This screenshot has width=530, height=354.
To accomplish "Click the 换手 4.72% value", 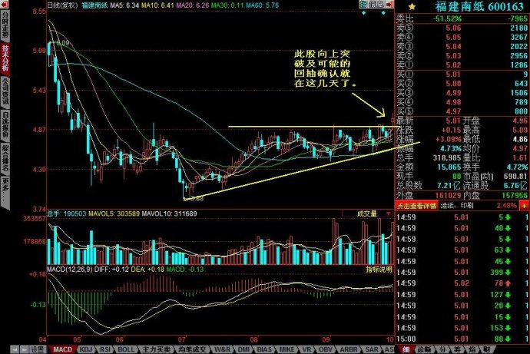I will 517,167.
